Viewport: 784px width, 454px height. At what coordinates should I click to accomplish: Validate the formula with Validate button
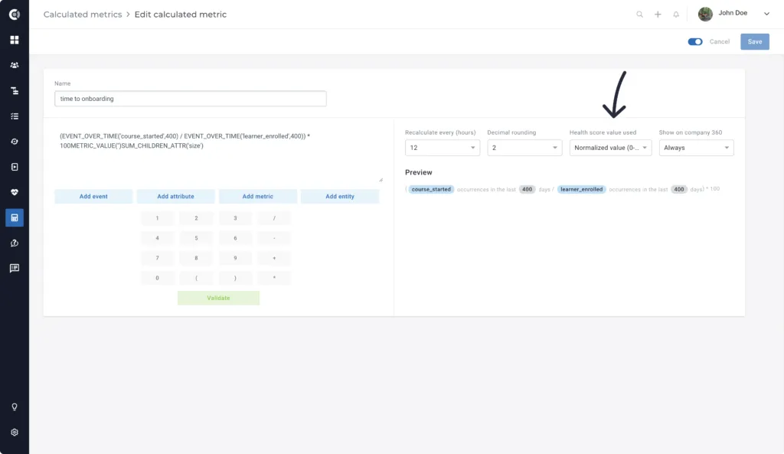tap(218, 298)
